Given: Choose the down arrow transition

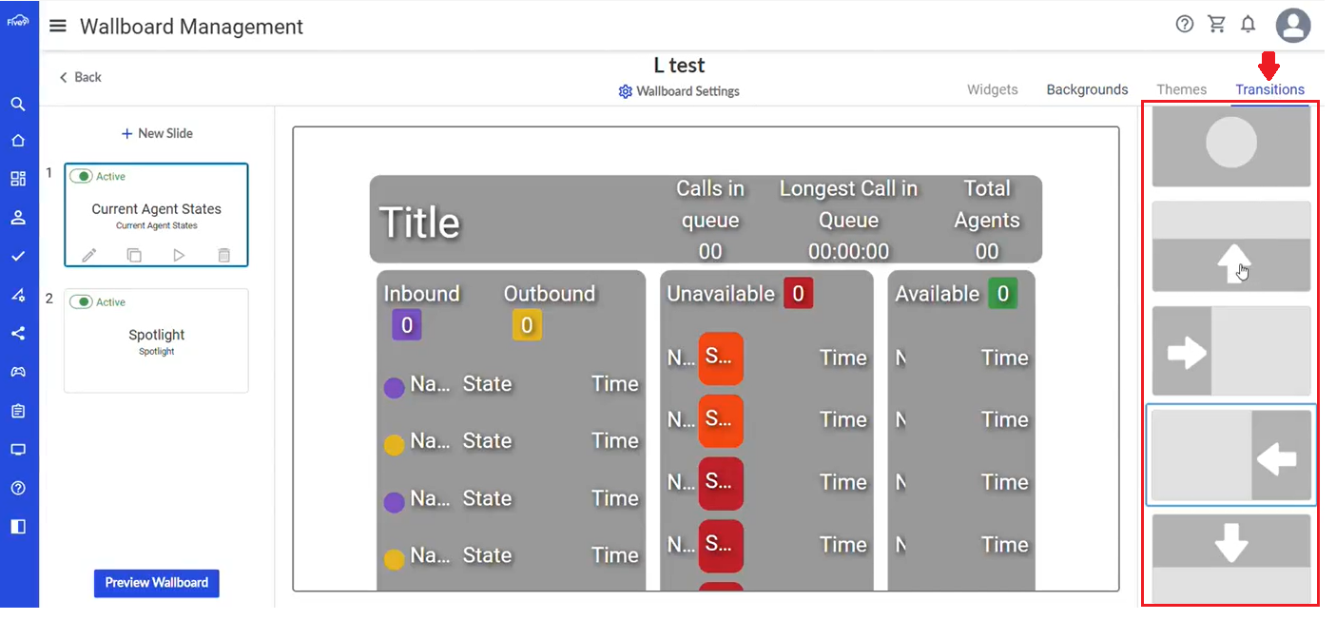Looking at the screenshot, I should pyautogui.click(x=1231, y=558).
